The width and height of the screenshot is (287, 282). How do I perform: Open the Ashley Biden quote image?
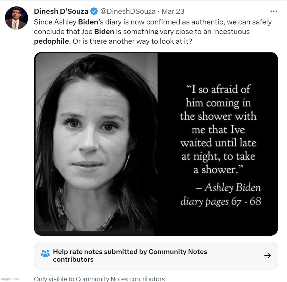tap(156, 143)
